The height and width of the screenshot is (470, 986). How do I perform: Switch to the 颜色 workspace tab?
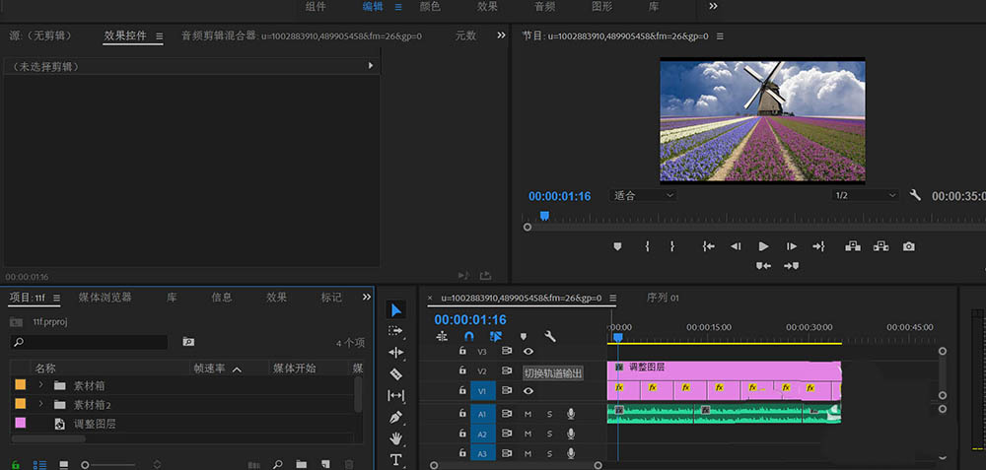430,7
